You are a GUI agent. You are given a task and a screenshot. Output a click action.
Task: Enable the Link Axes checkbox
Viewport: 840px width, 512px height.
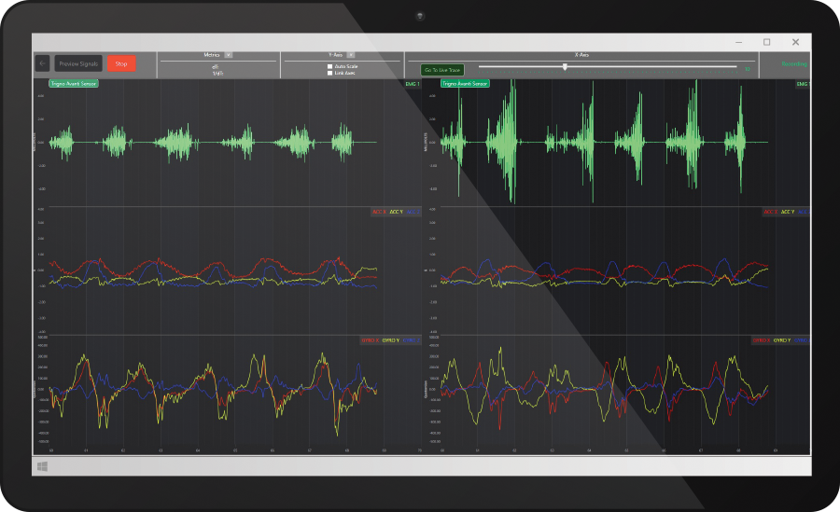pyautogui.click(x=330, y=73)
